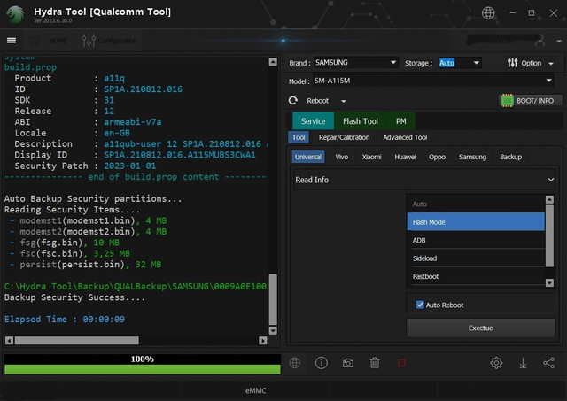This screenshot has height=401, width=567.
Task: Click the log horizontal scrollbar thumb
Action: [x=77, y=340]
